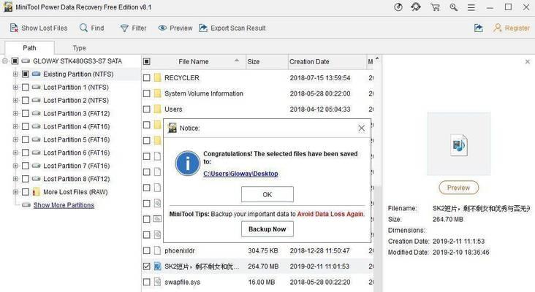This screenshot has width=535, height=292.
Task: Expand Lost Partition 5 (FAT16)
Action: click(15, 139)
